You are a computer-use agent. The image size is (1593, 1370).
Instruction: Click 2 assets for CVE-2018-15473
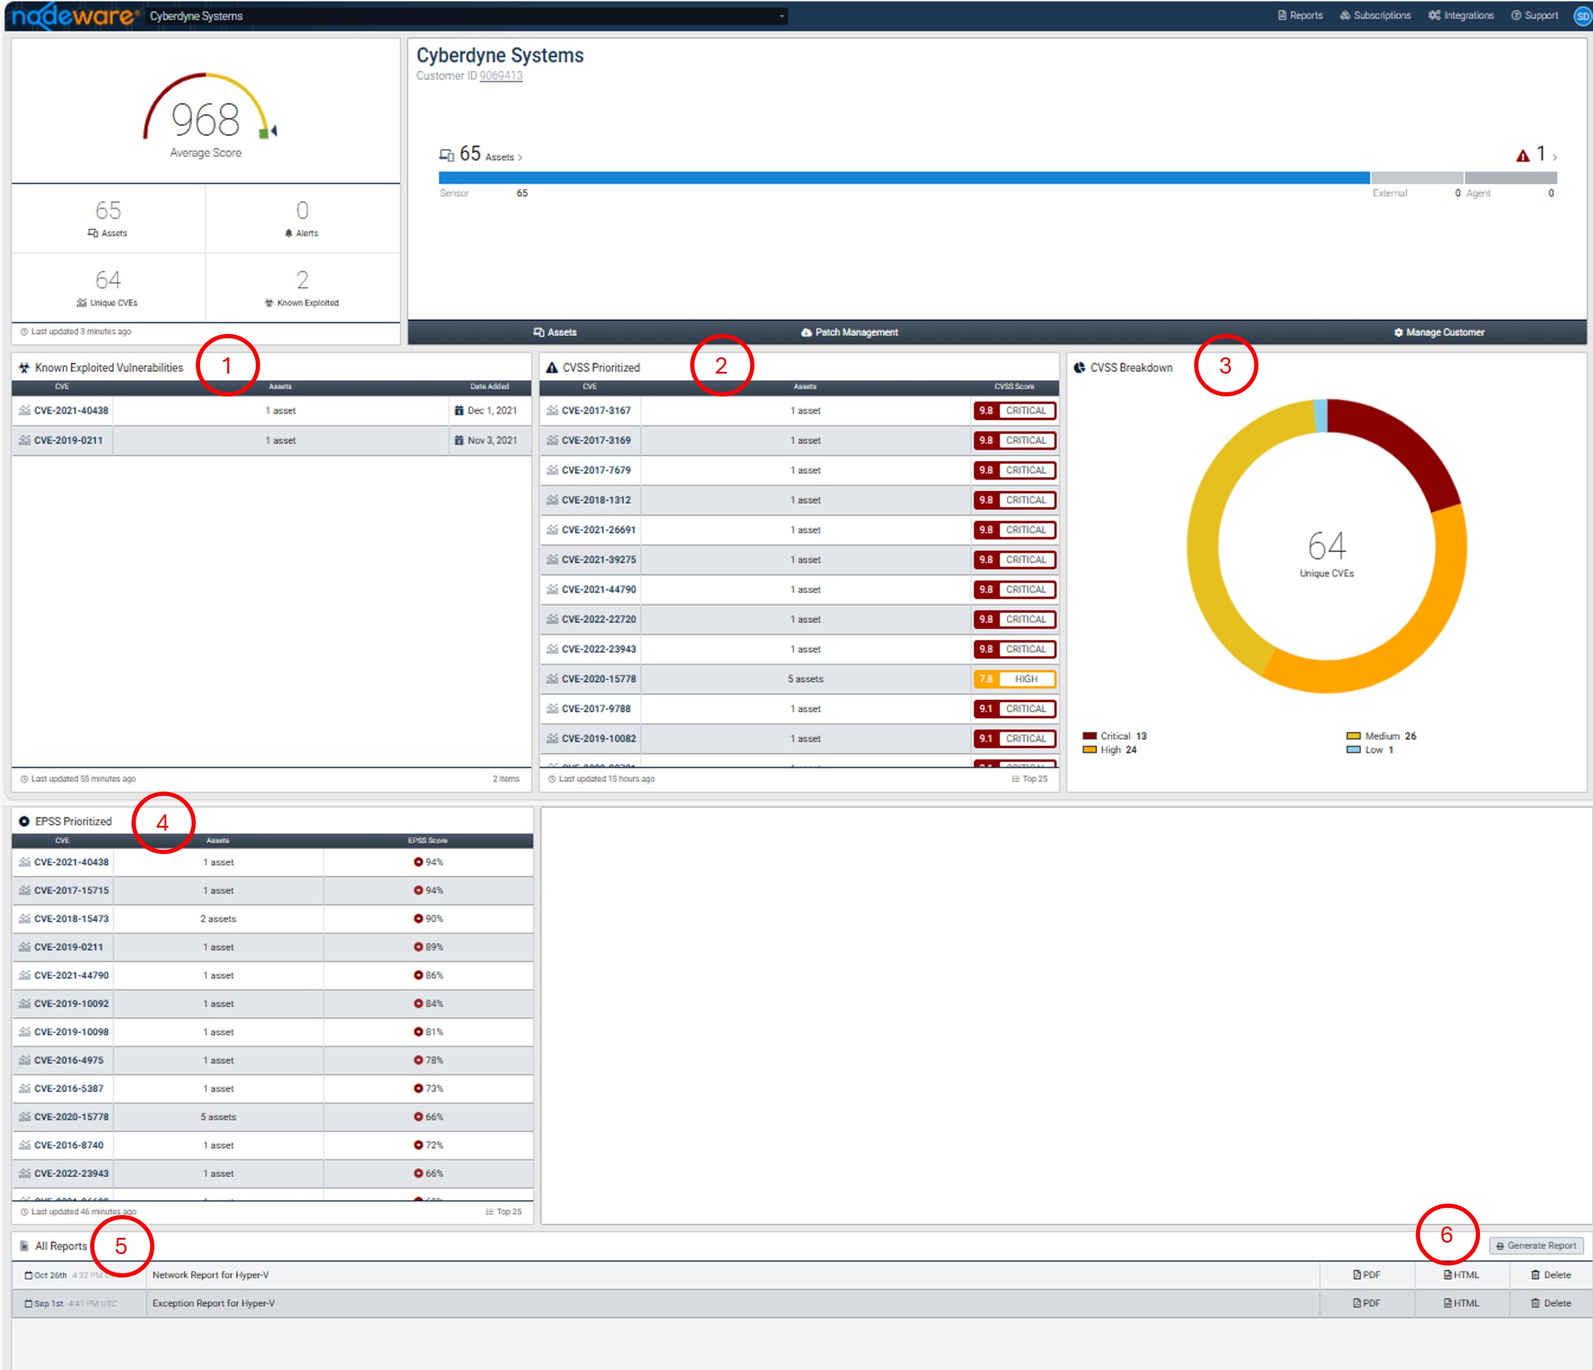(218, 919)
